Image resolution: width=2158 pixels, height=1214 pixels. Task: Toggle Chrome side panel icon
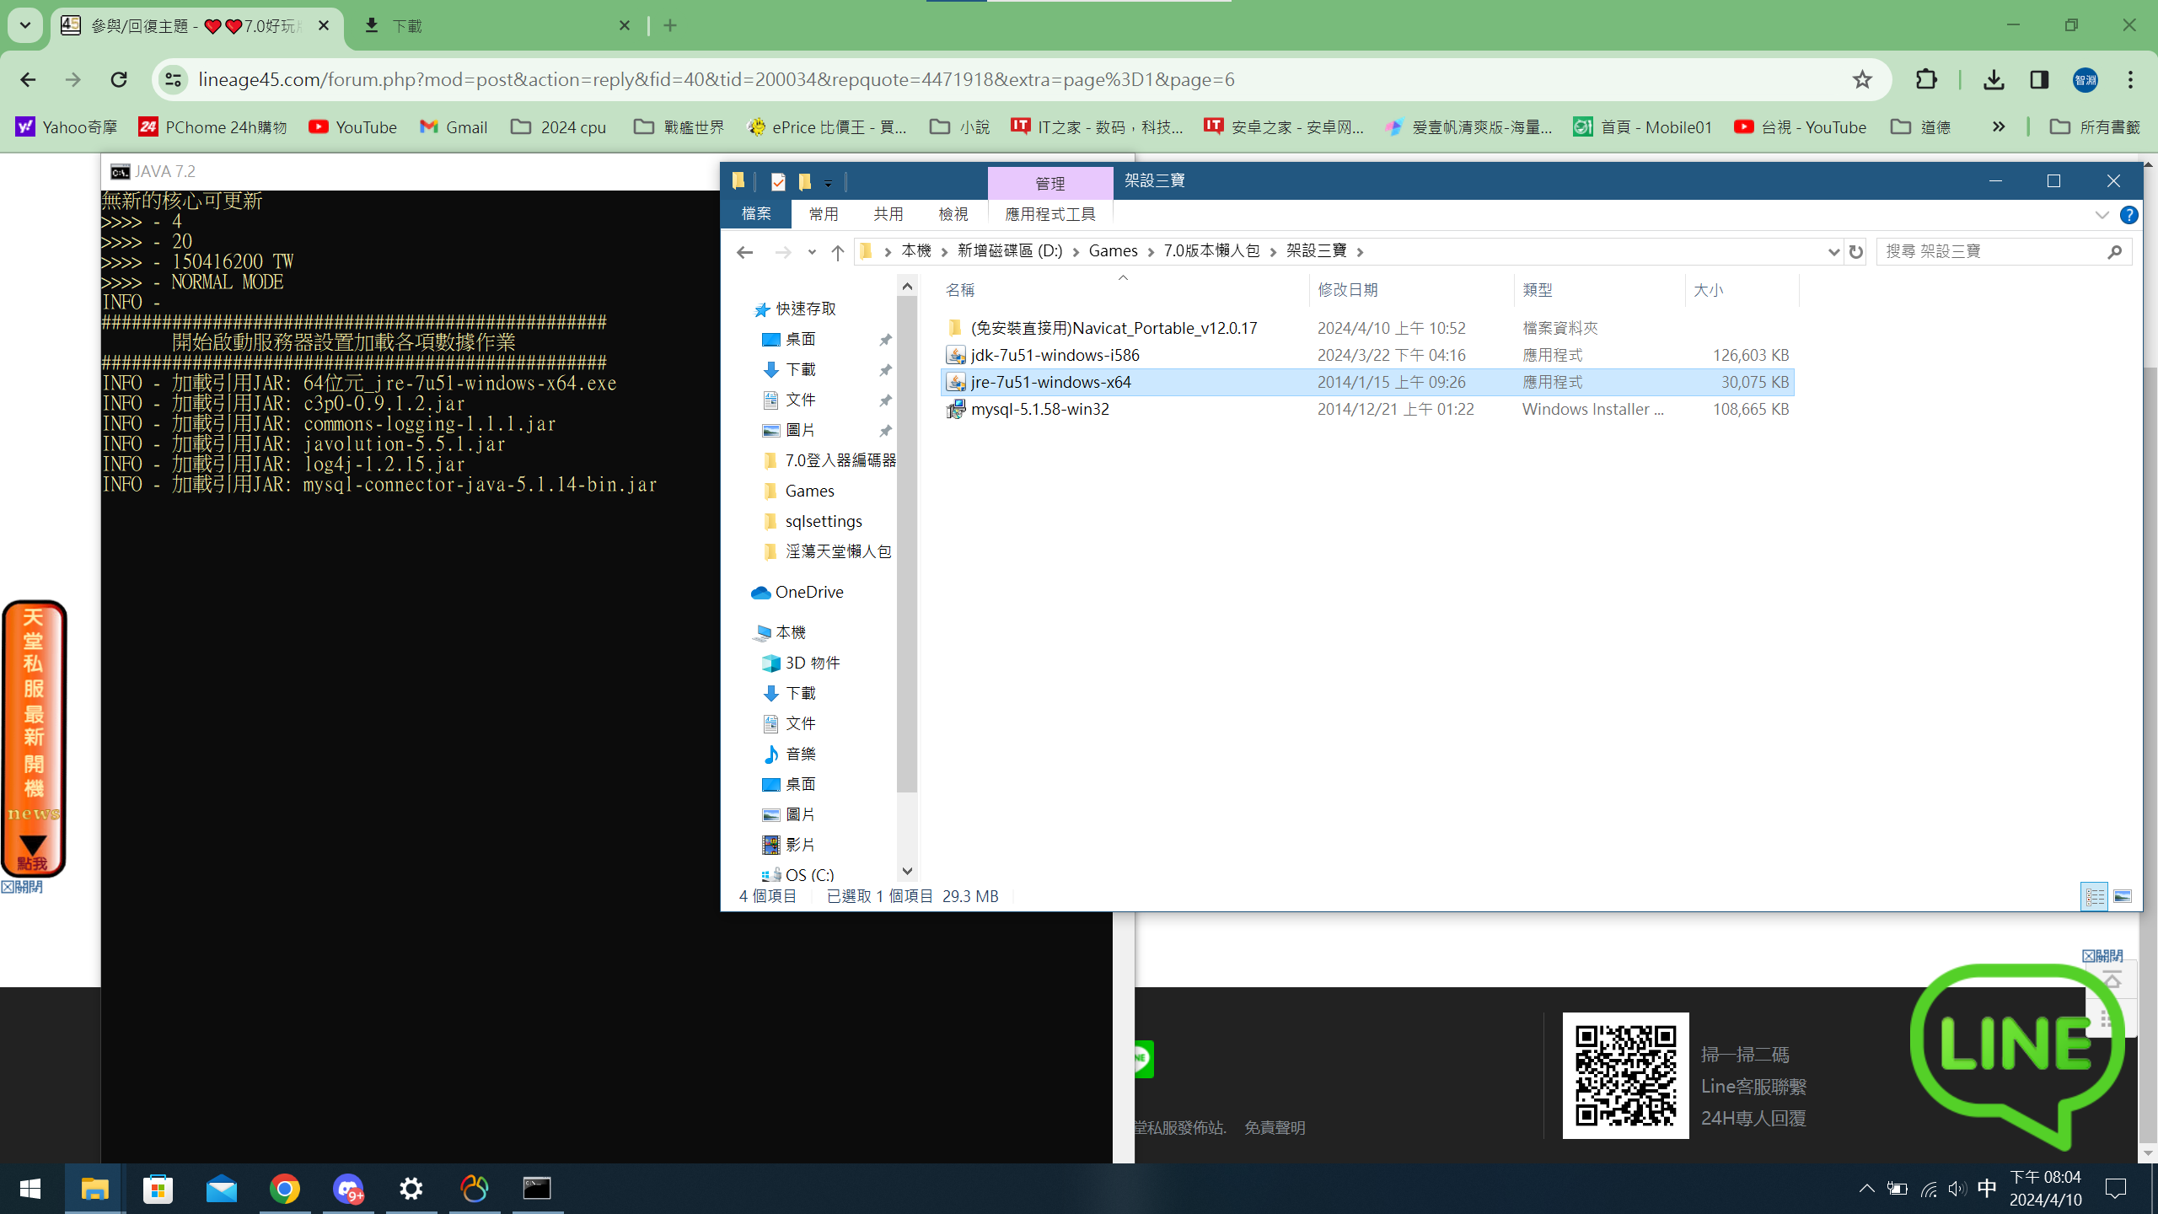tap(2039, 79)
